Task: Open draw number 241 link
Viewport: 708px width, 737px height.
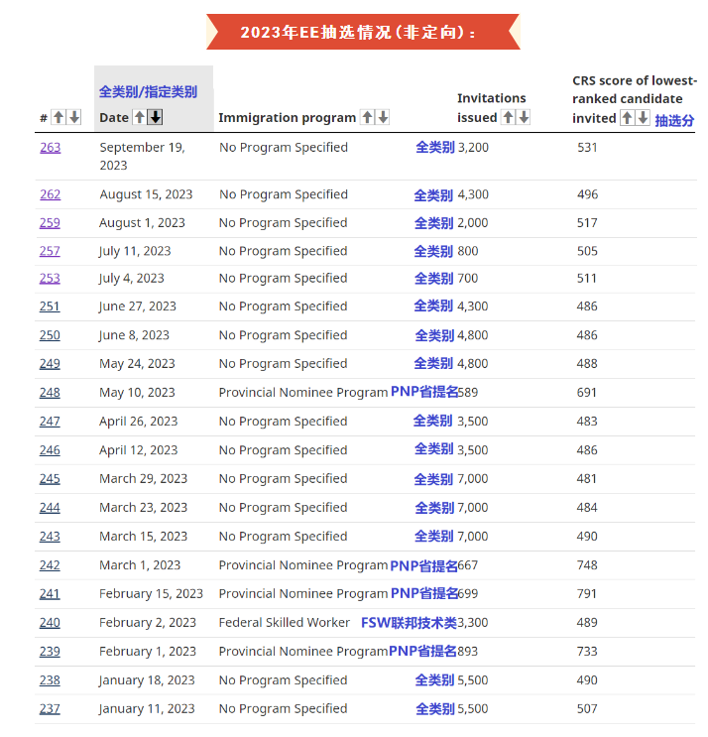Action: [x=50, y=594]
